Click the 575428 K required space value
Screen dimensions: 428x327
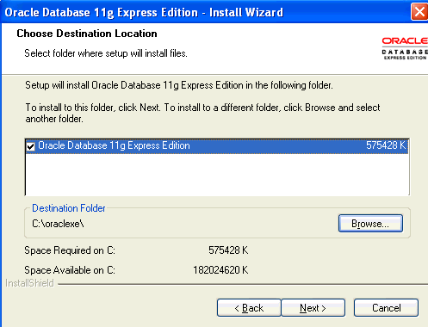tap(228, 250)
